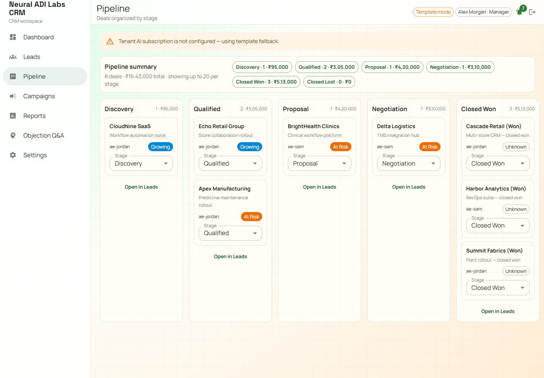Click the logout icon in header
Image resolution: width=544 pixels, height=378 pixels.
(x=532, y=12)
